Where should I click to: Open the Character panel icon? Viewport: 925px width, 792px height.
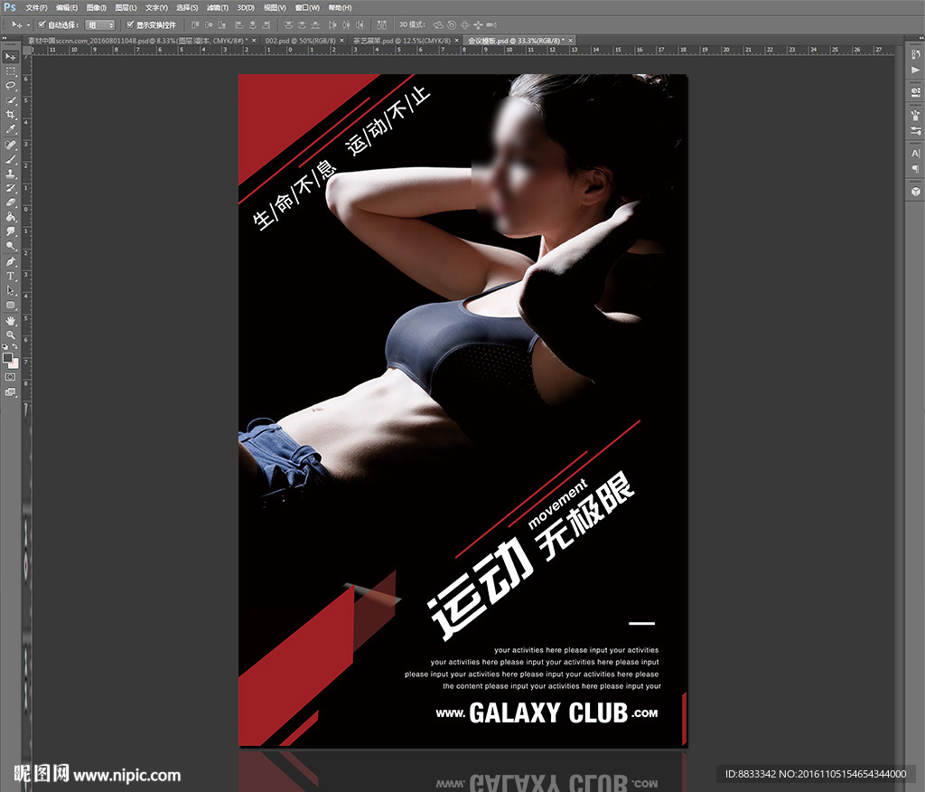(916, 153)
